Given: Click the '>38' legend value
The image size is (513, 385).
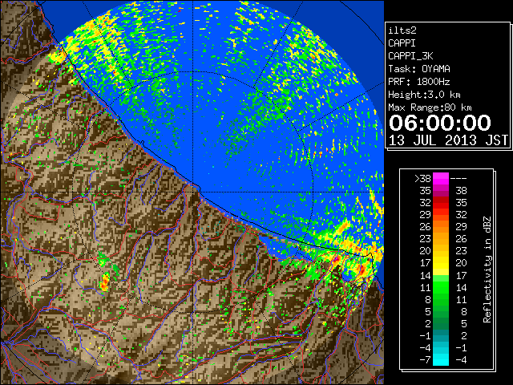Looking at the screenshot, I should (422, 179).
